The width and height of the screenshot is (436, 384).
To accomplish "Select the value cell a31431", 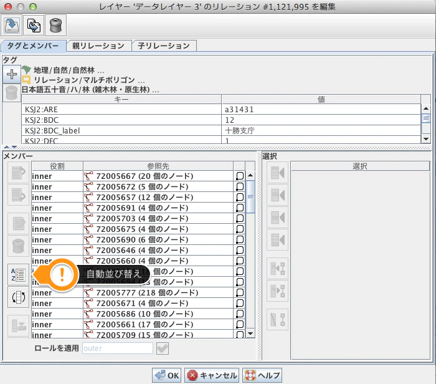I will (x=321, y=109).
